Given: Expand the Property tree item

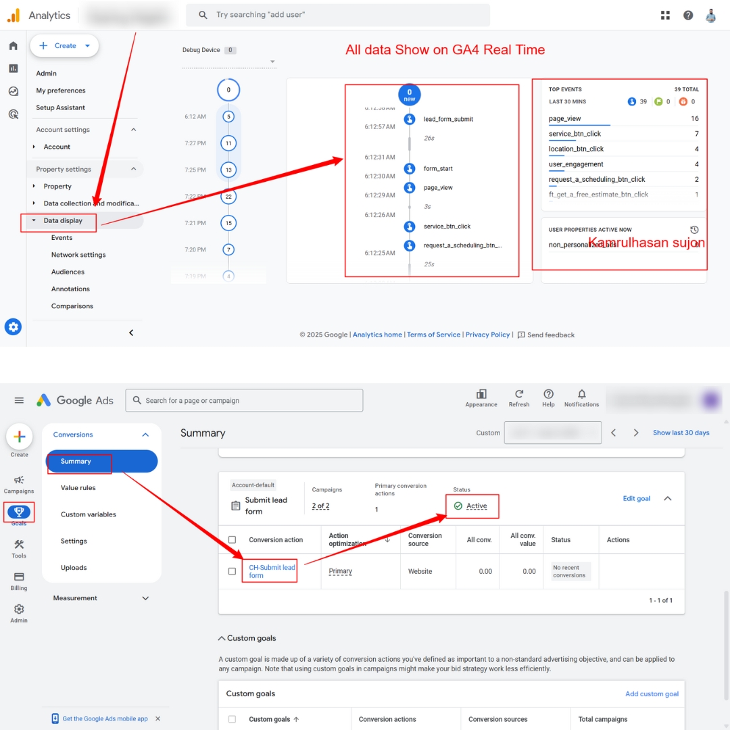Looking at the screenshot, I should pyautogui.click(x=34, y=187).
